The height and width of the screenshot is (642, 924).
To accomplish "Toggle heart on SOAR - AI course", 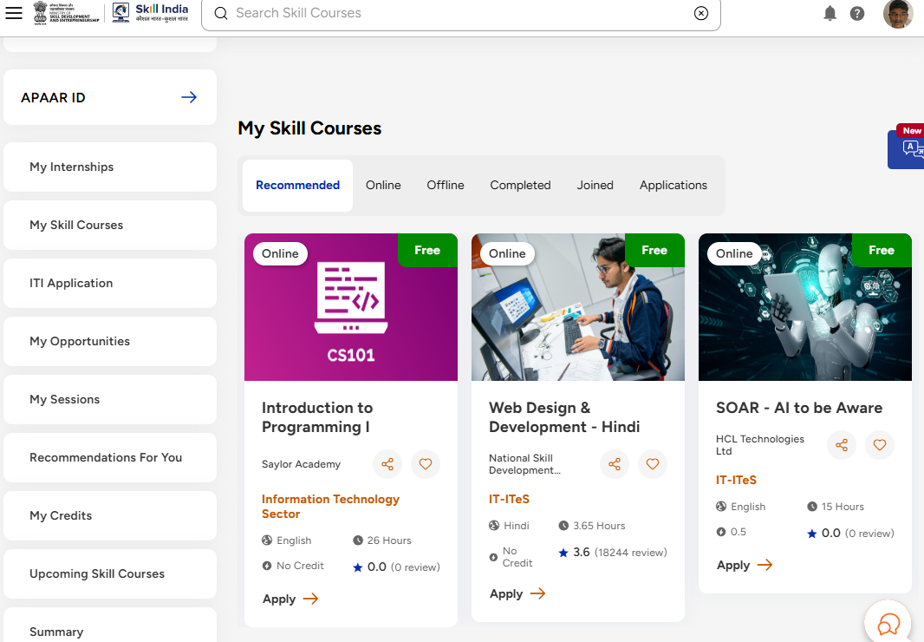I will click(880, 445).
